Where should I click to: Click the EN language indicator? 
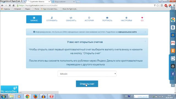[x=126, y=96]
